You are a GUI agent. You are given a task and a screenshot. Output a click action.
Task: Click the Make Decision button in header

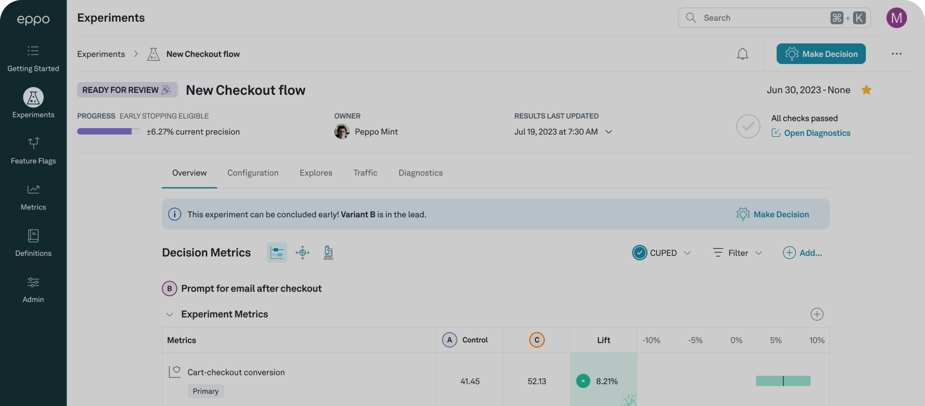click(x=821, y=54)
